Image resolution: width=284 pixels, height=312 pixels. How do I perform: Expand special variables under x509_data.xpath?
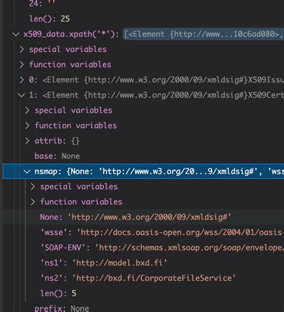[x=22, y=49]
